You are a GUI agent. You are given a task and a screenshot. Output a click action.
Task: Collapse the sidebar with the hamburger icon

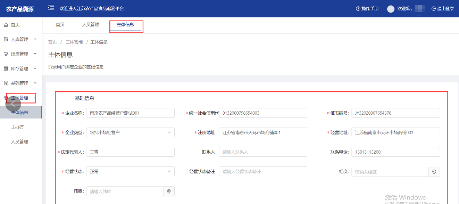pyautogui.click(x=51, y=8)
